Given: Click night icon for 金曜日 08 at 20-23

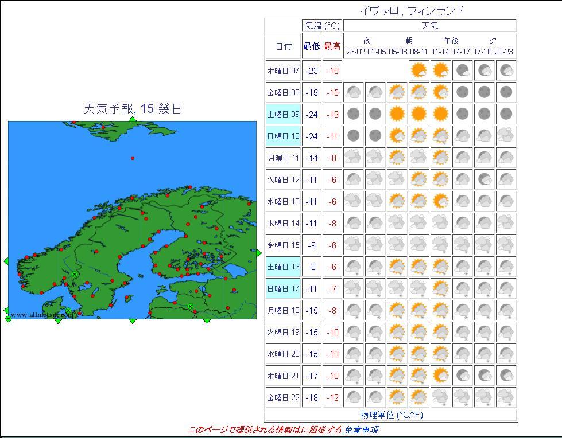Looking at the screenshot, I should click(506, 92).
